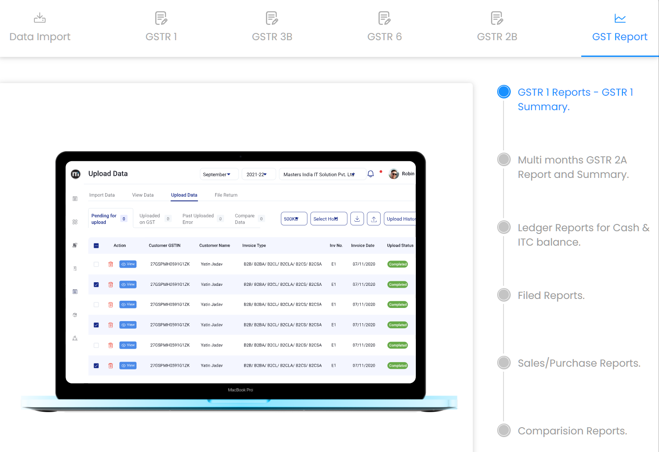Screen dimensions: 659x452
Task: Click delete trash icon in last row
Action: (x=111, y=366)
